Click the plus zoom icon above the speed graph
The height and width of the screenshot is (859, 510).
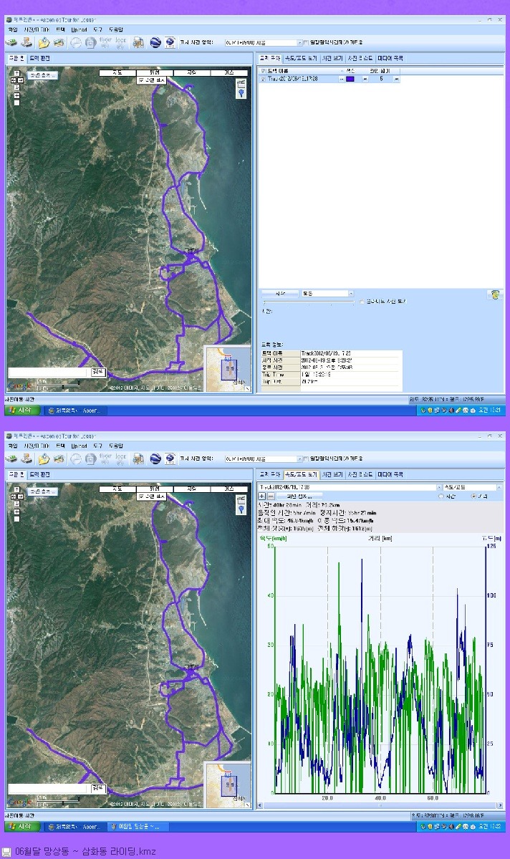click(x=261, y=496)
